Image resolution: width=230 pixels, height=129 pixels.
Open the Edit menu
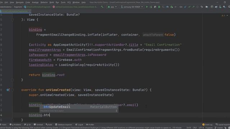(x=6, y=3)
